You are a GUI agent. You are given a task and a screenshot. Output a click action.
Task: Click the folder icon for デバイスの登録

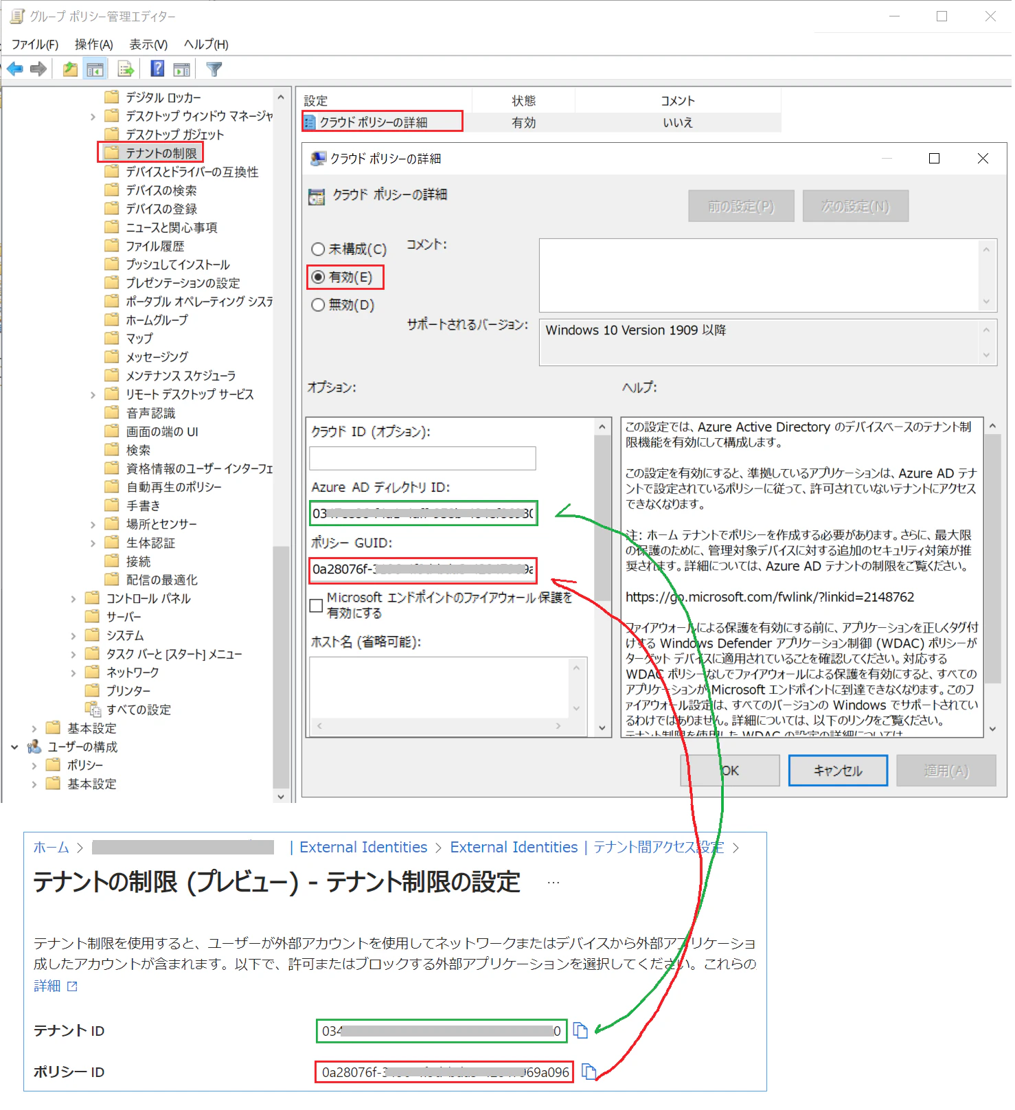[x=112, y=208]
